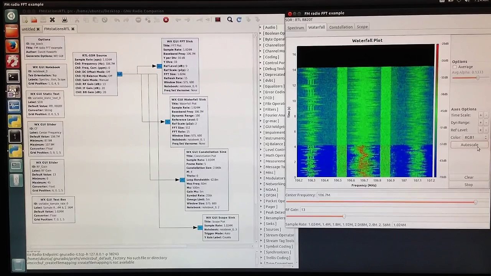The height and width of the screenshot is (276, 491).
Task: Click the Clear button
Action: 469,177
